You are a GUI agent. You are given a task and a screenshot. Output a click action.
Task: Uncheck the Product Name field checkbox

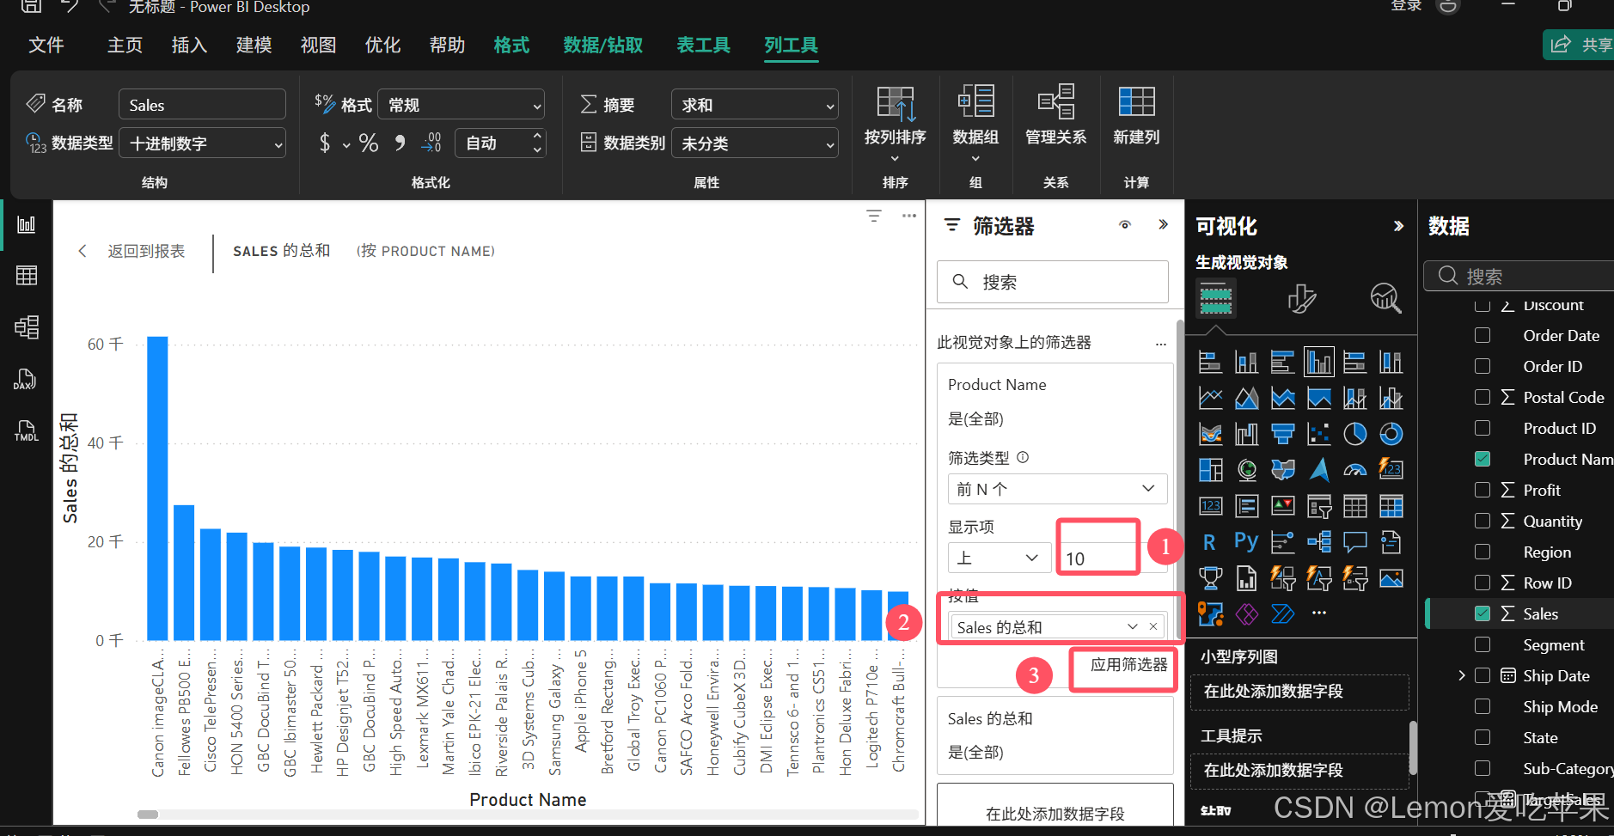click(x=1483, y=459)
